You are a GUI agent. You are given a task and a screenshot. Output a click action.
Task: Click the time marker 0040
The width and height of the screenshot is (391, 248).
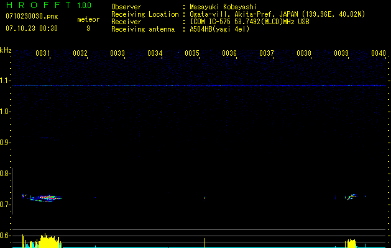pyautogui.click(x=379, y=53)
